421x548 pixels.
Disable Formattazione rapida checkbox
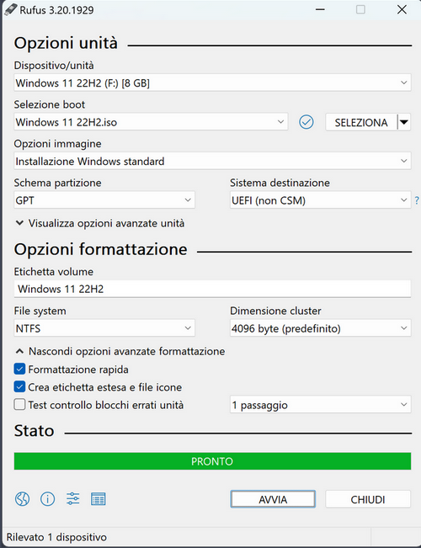point(19,369)
